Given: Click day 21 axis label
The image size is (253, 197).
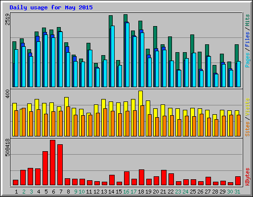Looking at the screenshot, I should (163, 192).
